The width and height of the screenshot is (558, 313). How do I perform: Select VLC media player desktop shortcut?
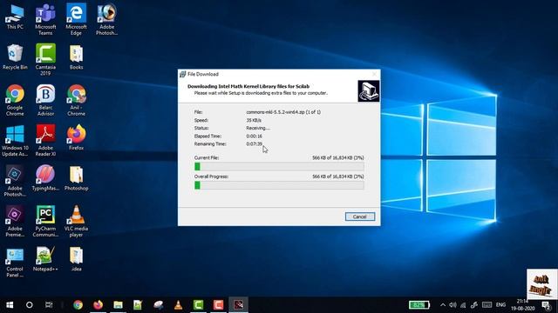(76, 222)
